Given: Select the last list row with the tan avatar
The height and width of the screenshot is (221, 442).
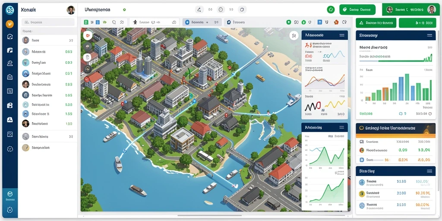Looking at the screenshot, I should (47, 148).
